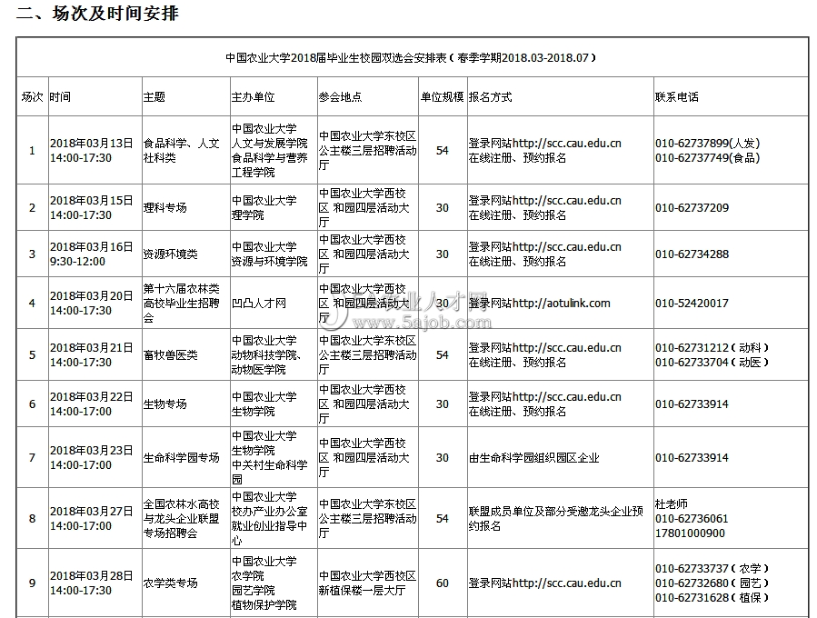This screenshot has width=817, height=618.
Task: Click phone number 010-52420017
Action: [692, 304]
